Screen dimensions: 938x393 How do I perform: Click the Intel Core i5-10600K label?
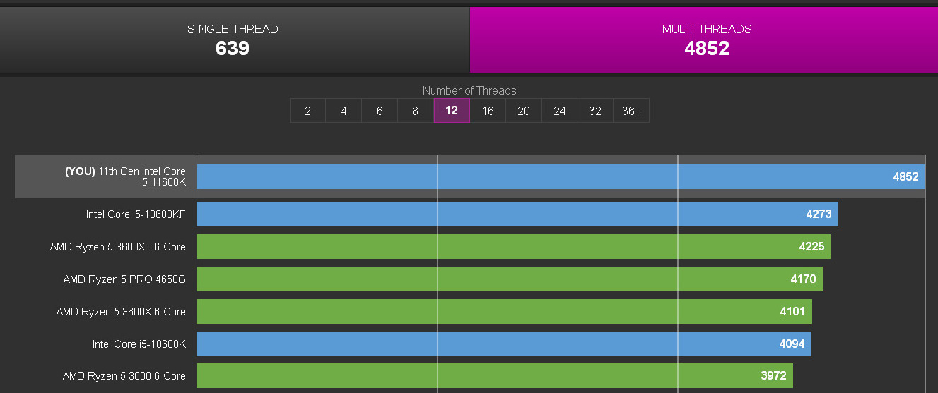139,344
